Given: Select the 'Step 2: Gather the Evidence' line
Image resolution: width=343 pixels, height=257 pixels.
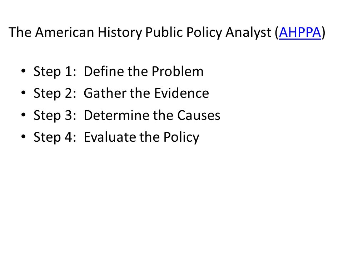Looking at the screenshot, I should [x=121, y=94].
